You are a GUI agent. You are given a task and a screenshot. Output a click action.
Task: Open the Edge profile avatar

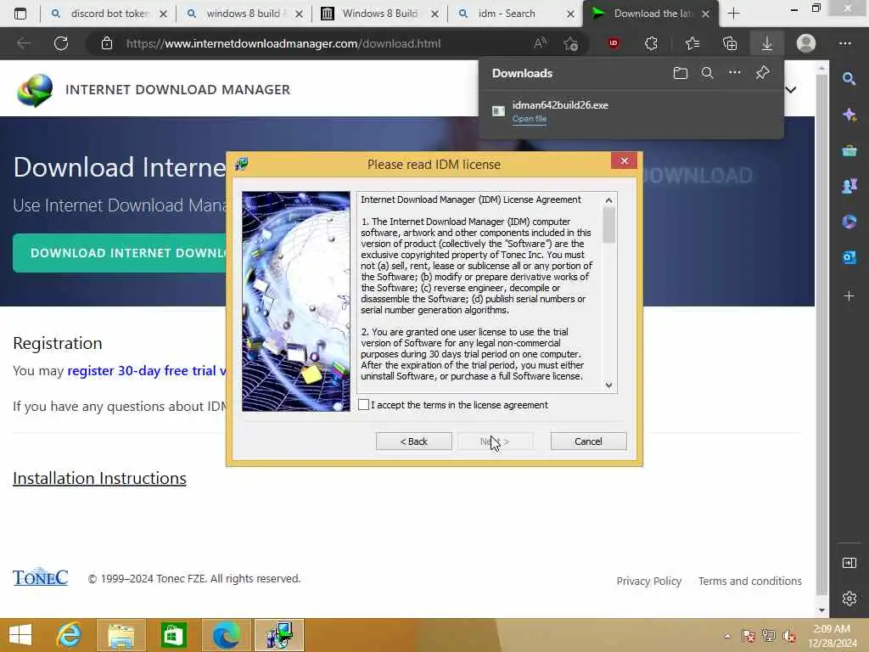806,43
